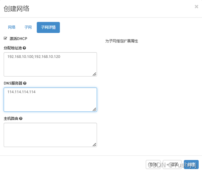202x172 pixels.
Task: Toggle the 激活DHCP checkbox
Action: pos(5,38)
